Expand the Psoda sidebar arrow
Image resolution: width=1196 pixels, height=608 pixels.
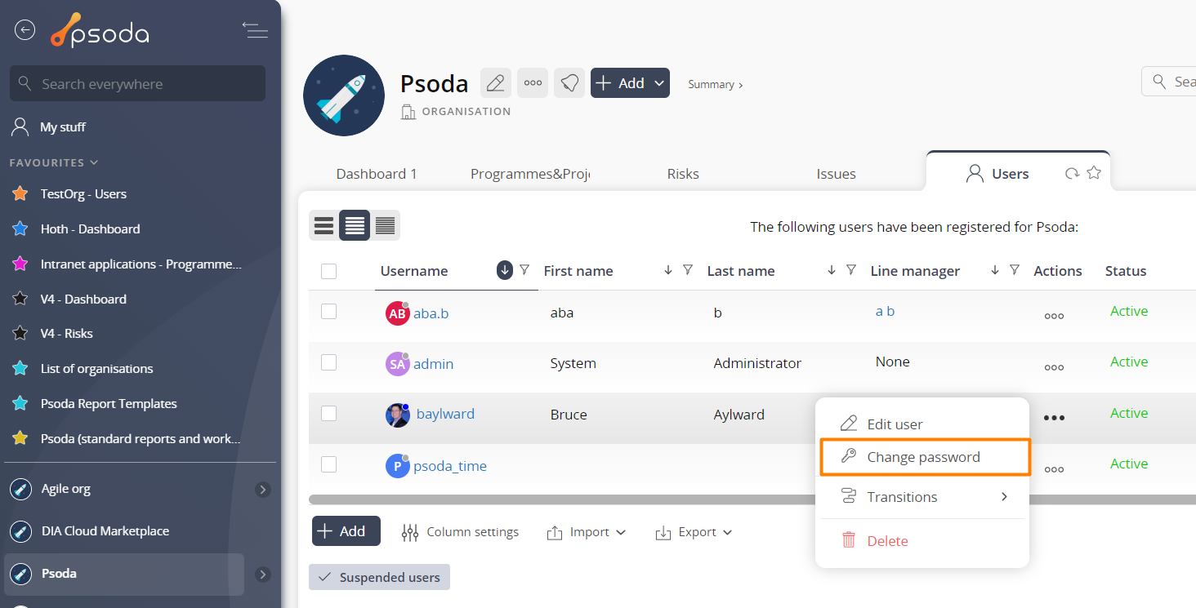pyautogui.click(x=262, y=575)
